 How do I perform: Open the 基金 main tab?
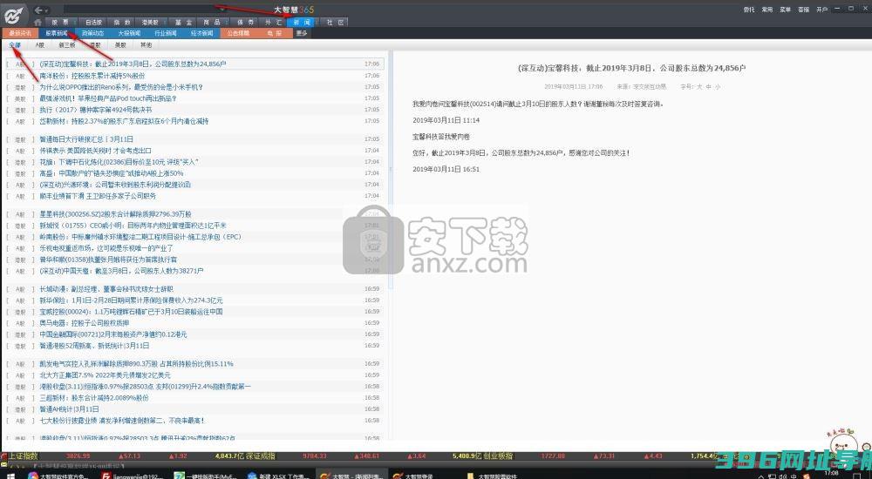point(183,23)
